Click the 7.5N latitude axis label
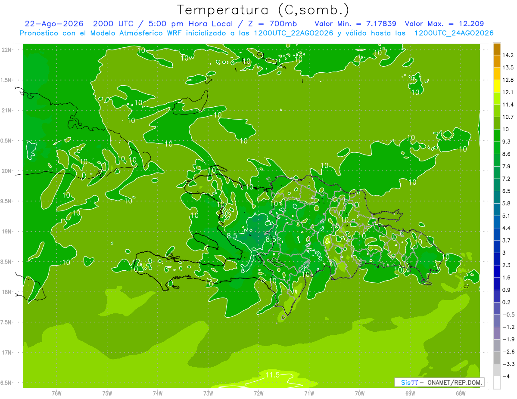 6,322
